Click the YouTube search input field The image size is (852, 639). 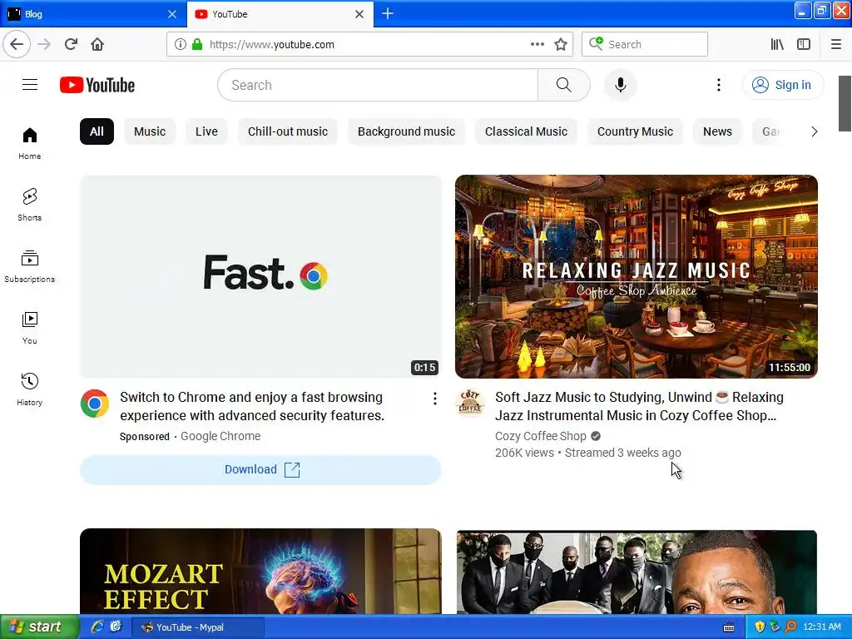pos(378,85)
